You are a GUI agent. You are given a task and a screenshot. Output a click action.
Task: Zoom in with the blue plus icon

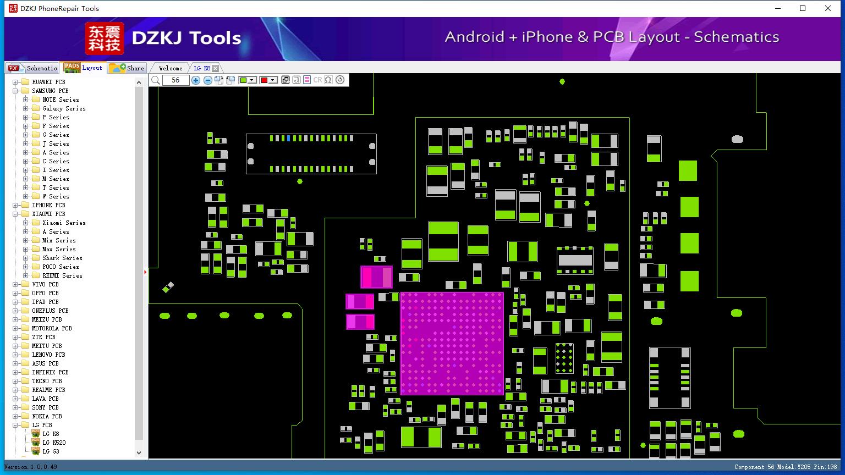click(196, 80)
